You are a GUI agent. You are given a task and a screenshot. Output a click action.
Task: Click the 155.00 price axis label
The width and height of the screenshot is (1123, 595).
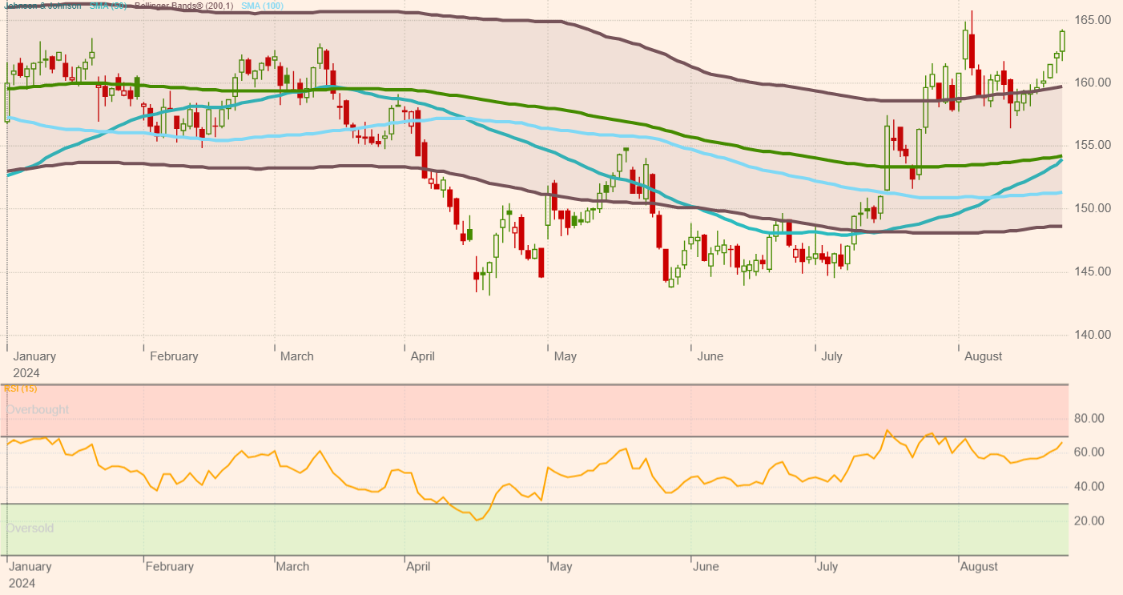tap(1094, 146)
